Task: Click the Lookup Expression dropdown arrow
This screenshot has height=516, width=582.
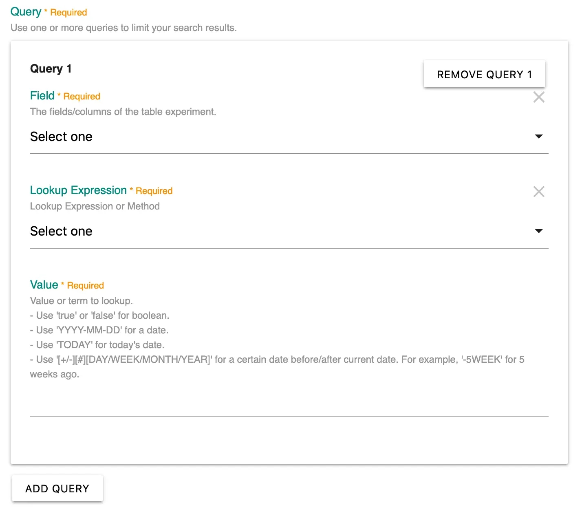Action: pyautogui.click(x=539, y=231)
